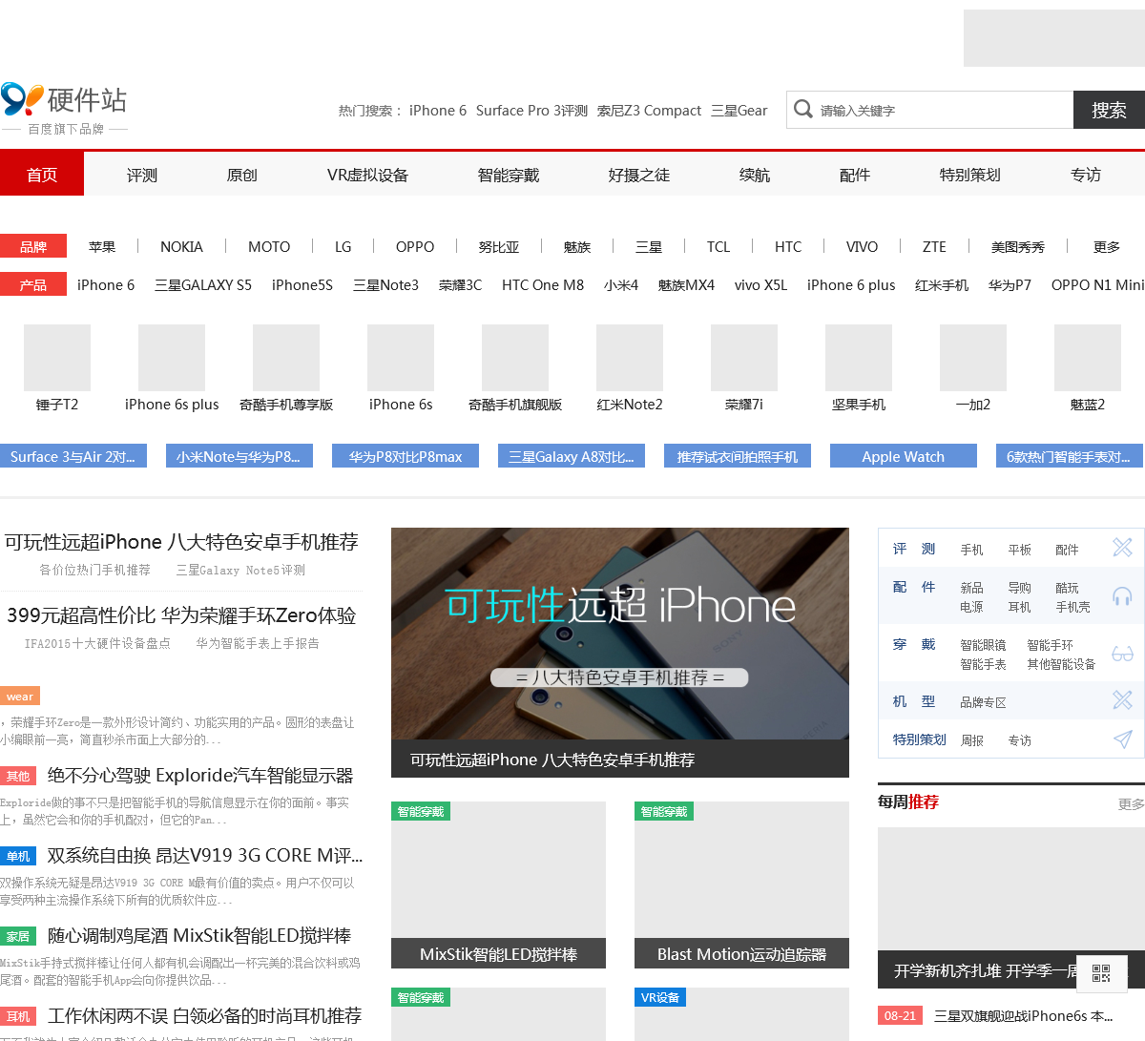Open the MixStik智能LED搅拌棒 card

[x=498, y=885]
